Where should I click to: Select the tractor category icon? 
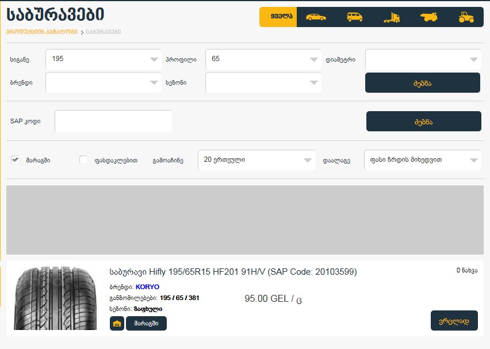(x=466, y=17)
